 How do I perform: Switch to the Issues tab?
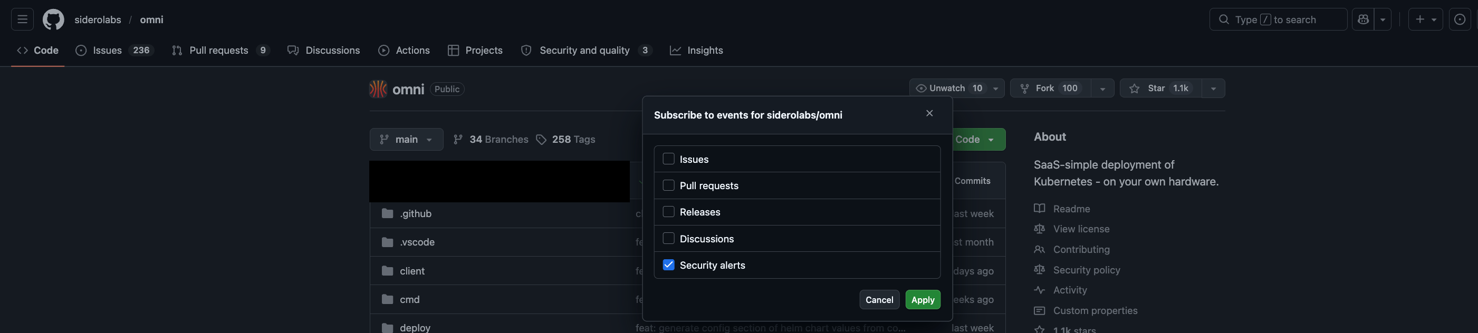tap(114, 51)
